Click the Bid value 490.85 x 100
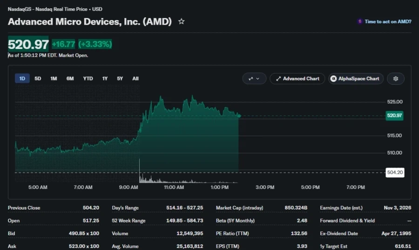419x250 pixels. pos(84,233)
